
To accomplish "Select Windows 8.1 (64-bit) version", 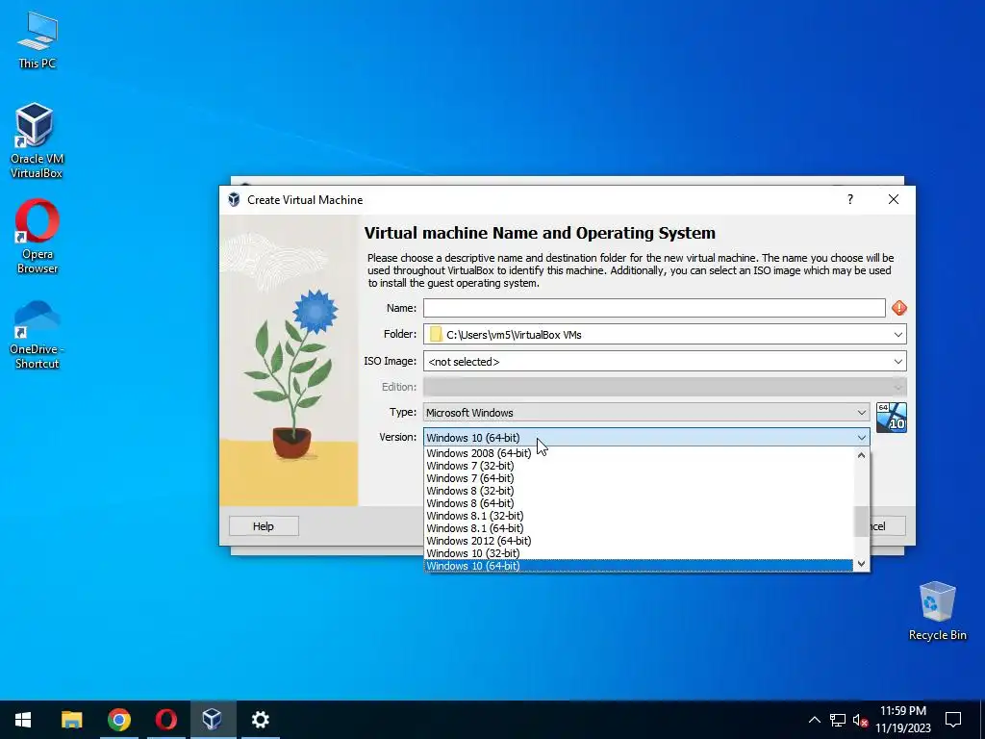I will (639, 528).
